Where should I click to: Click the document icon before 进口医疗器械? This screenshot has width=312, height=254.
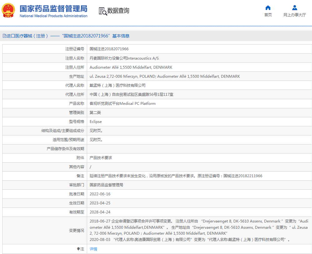click(4, 36)
